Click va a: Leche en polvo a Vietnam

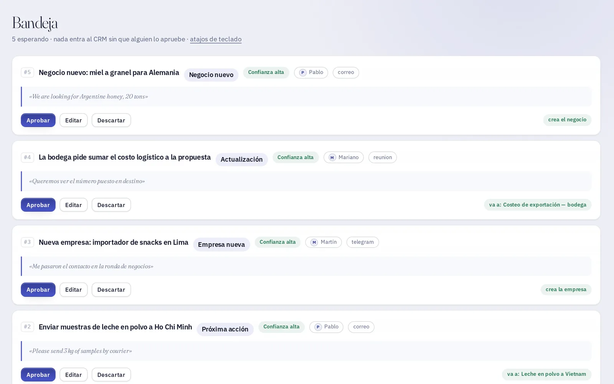coord(546,374)
